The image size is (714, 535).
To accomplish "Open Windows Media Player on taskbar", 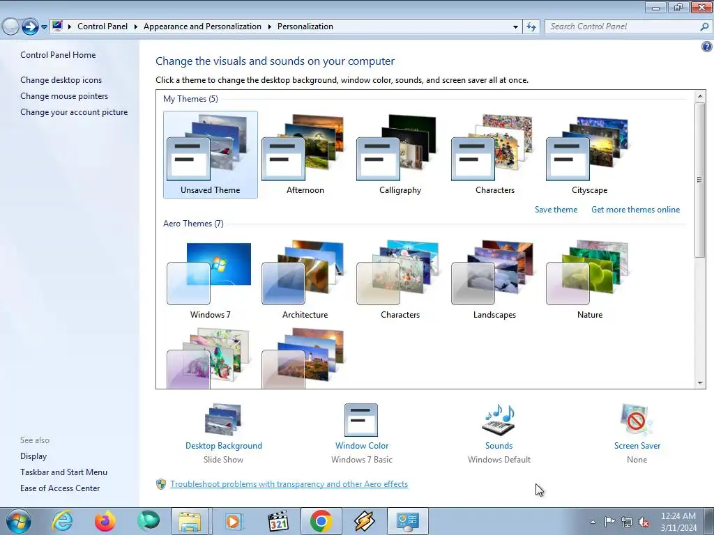I will [234, 521].
